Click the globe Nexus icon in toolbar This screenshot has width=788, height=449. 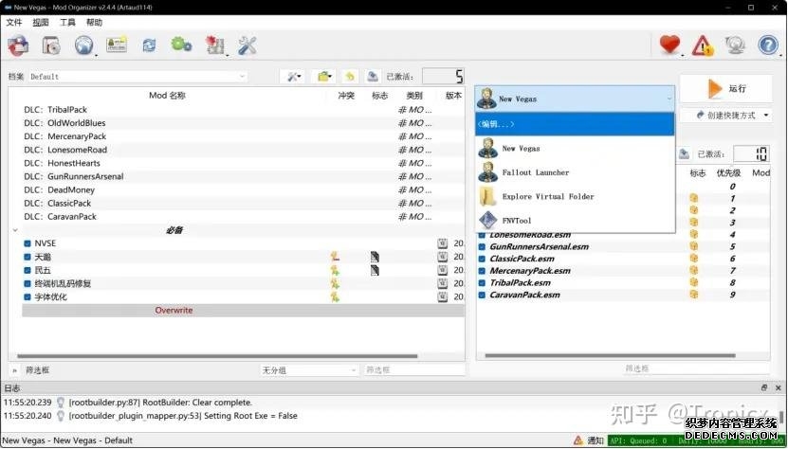coord(84,45)
